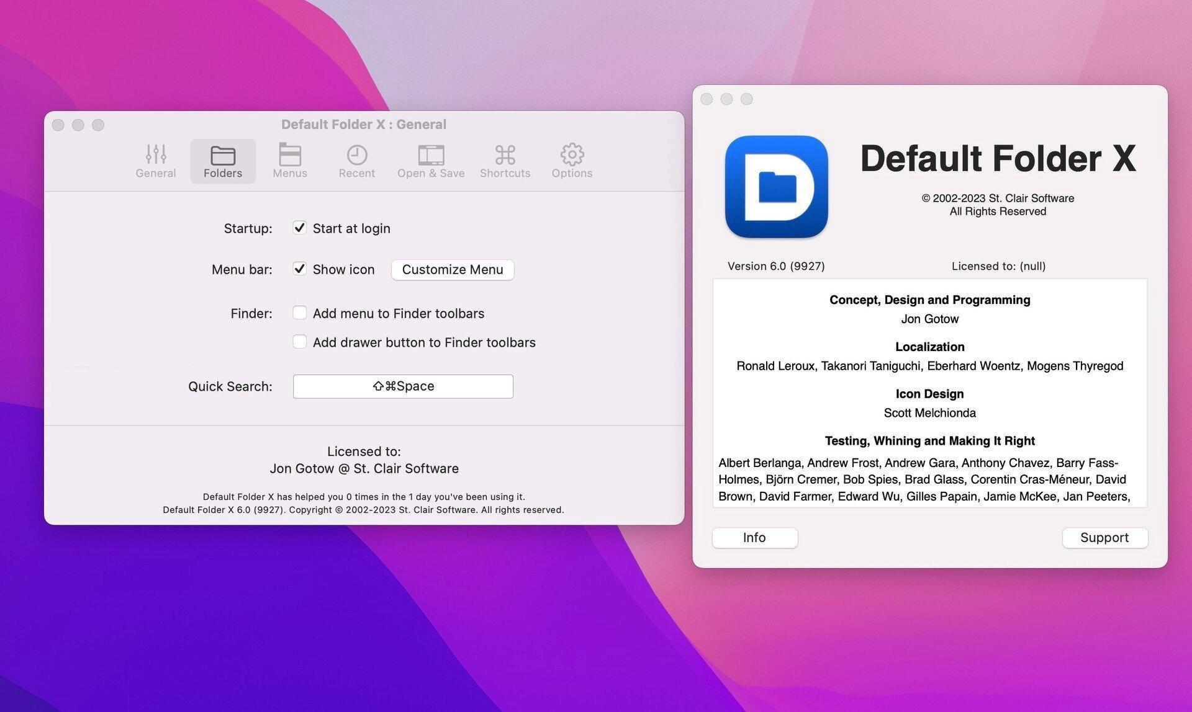Click the Support button

click(x=1104, y=537)
